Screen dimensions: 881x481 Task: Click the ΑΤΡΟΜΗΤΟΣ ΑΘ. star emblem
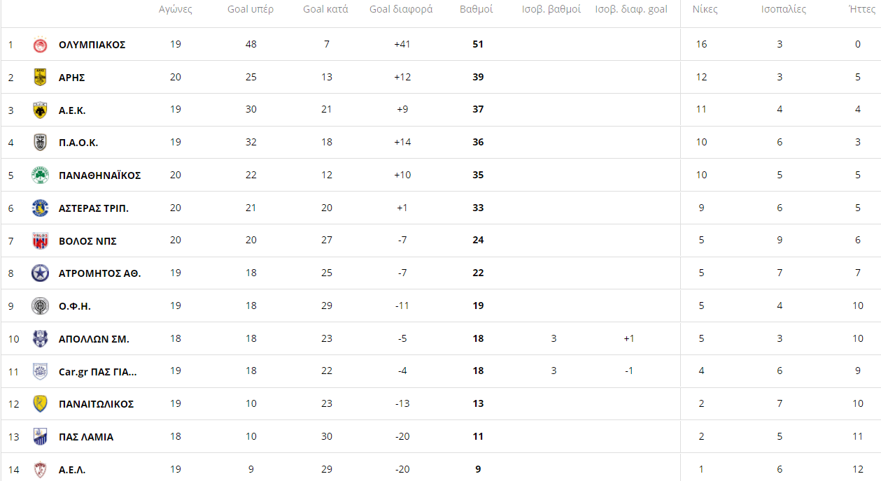(41, 273)
